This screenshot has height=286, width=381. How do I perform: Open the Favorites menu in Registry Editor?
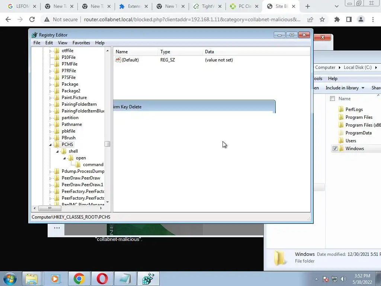point(81,43)
